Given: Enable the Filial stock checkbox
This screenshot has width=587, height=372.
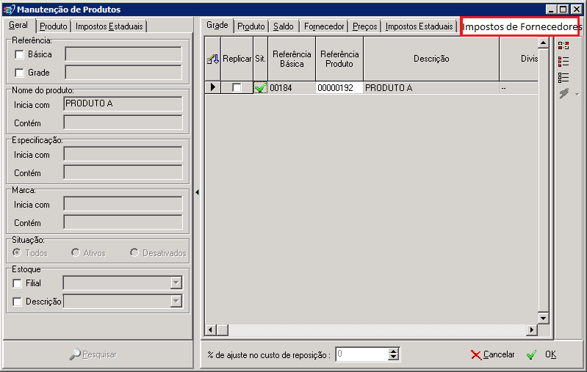Looking at the screenshot, I should point(17,283).
